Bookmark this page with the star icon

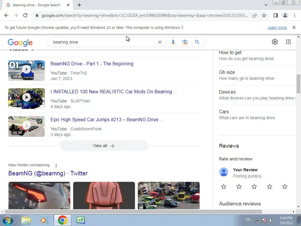point(264,15)
